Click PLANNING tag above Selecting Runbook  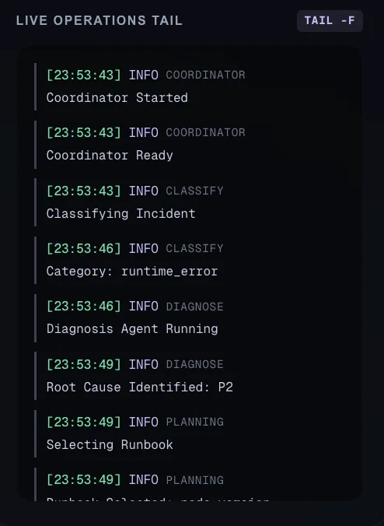(x=194, y=422)
